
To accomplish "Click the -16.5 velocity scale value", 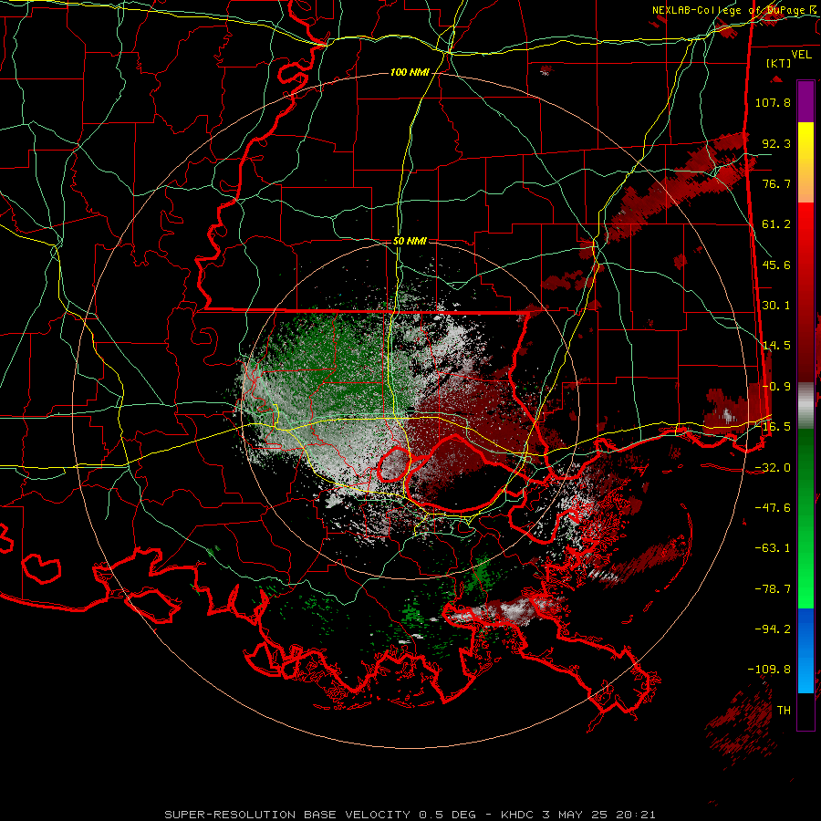I will tap(773, 427).
